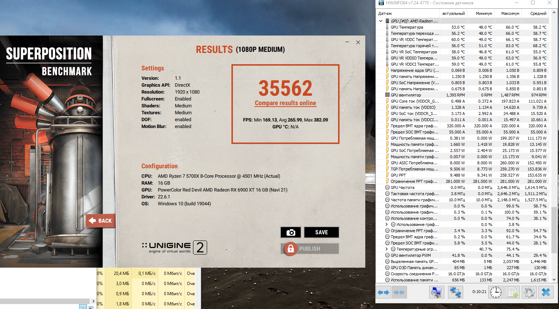
Task: Select the Тактовая частота граф row label
Action: click(x=415, y=194)
